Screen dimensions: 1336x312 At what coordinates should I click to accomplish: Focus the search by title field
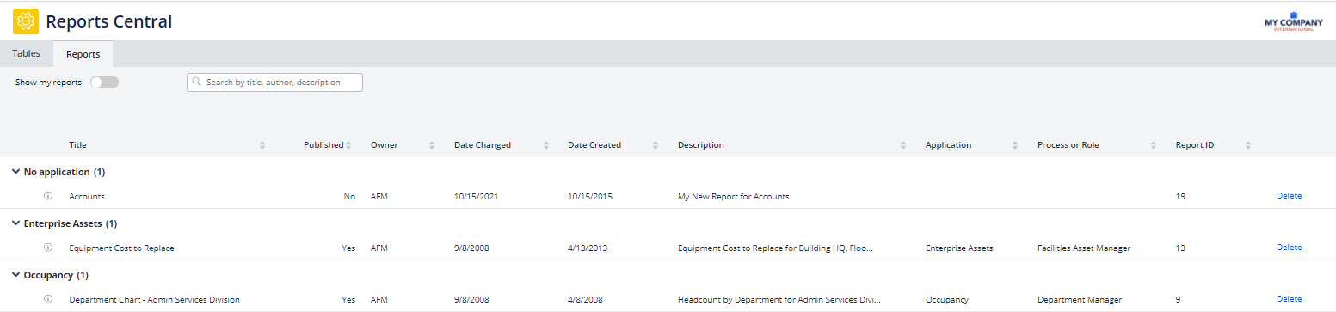[x=274, y=83]
